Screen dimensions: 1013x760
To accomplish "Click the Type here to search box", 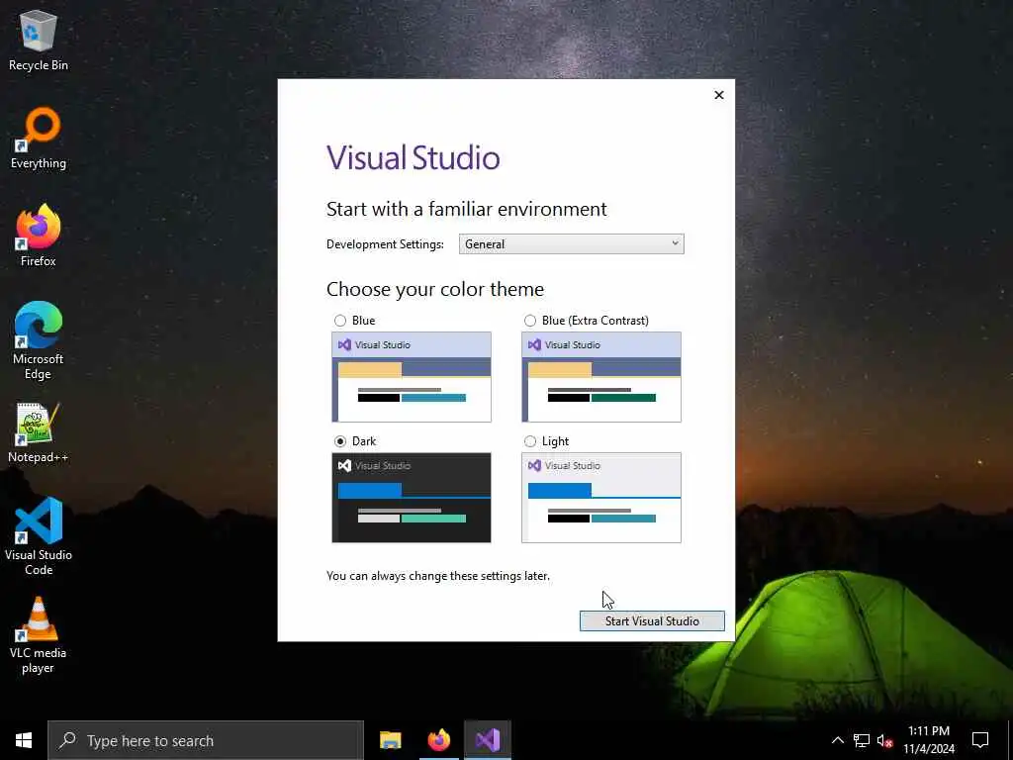I will (206, 740).
